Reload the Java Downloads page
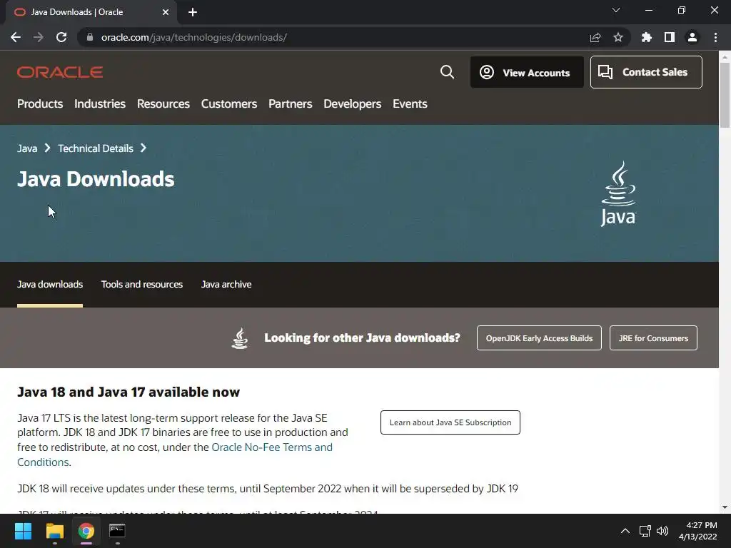731x548 pixels. point(61,37)
